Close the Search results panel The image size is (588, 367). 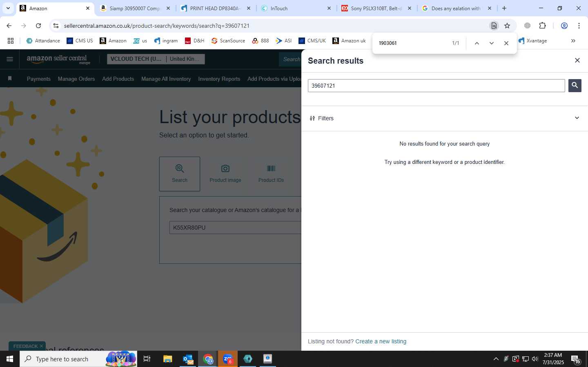577,60
